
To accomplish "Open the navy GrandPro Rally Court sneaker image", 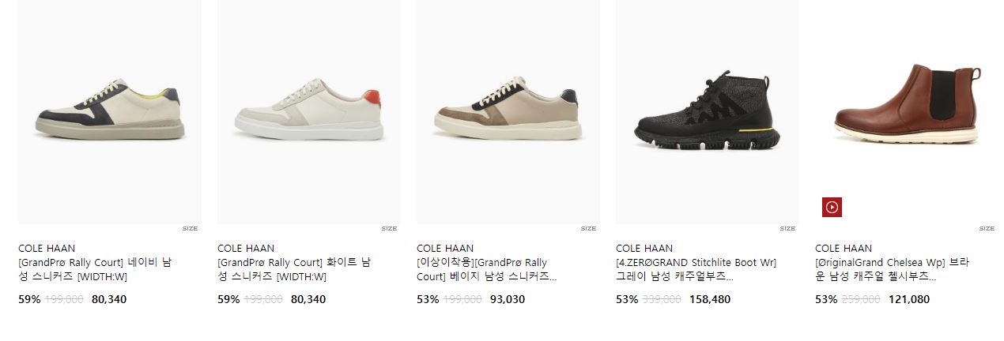I will coord(110,111).
